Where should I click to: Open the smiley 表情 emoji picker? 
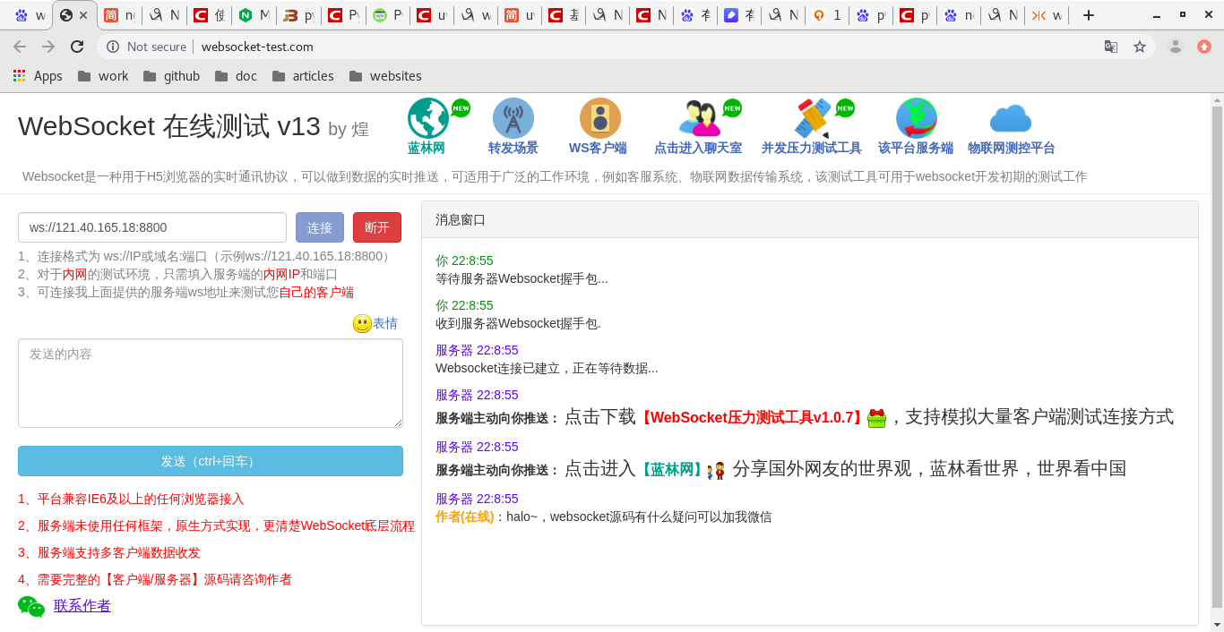point(361,322)
